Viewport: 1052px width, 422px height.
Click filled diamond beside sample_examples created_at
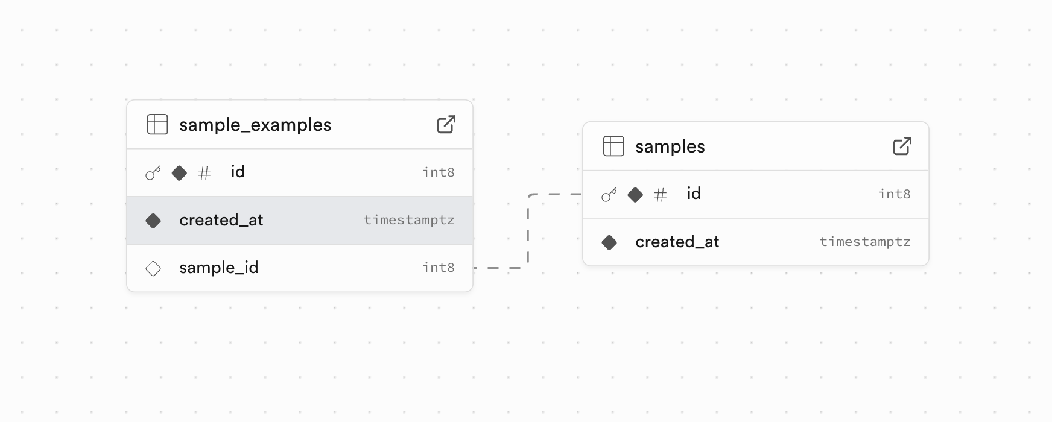tap(153, 221)
